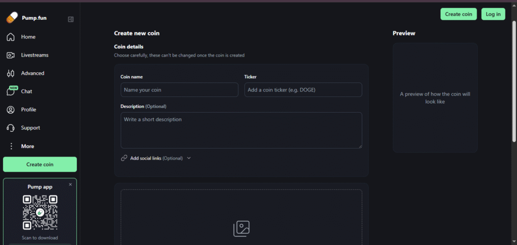Click the Livestreams camera icon
Screen dimensions: 517x245
[11, 55]
